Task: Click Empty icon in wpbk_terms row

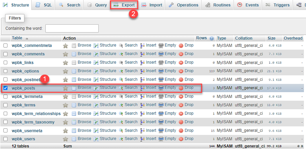Action: point(161,105)
